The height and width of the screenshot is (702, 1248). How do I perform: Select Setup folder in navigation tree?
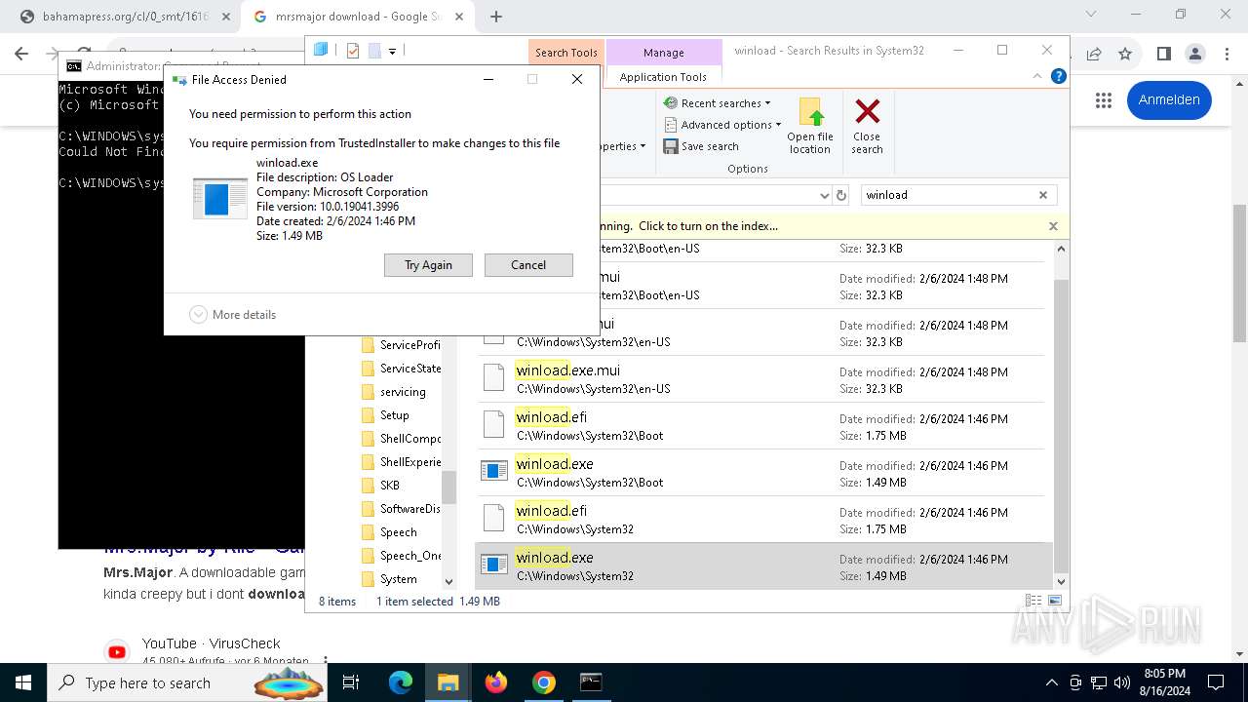[386, 415]
